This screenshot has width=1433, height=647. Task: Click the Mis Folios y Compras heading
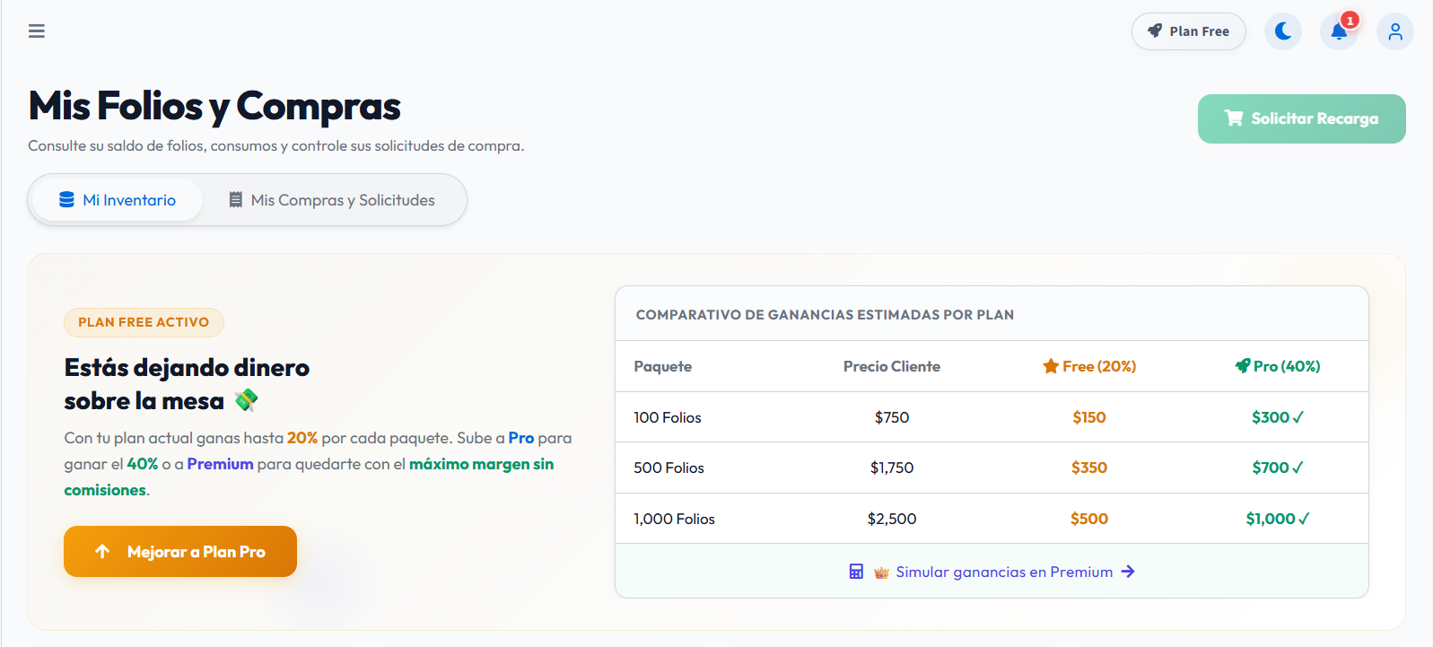(214, 106)
